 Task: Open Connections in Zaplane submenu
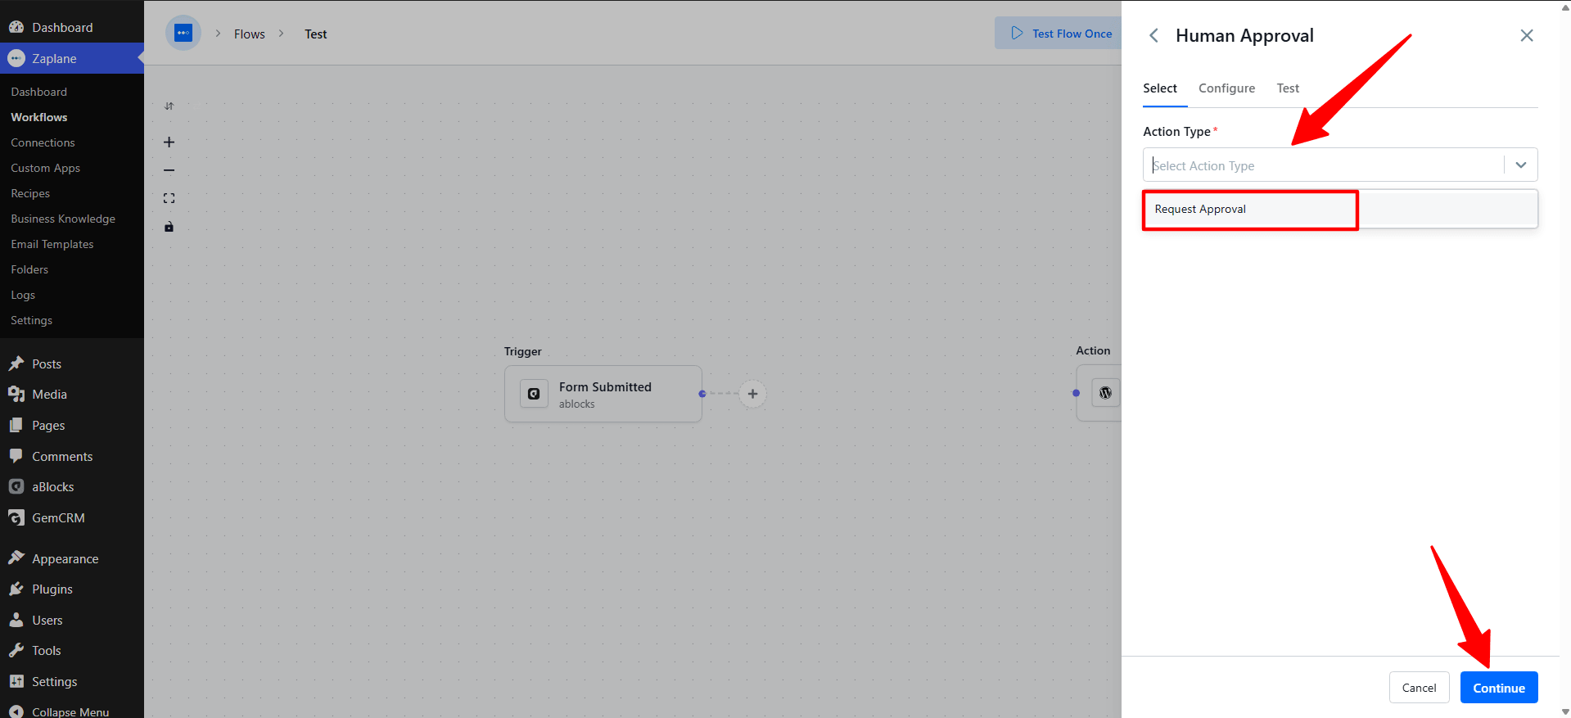coord(43,142)
